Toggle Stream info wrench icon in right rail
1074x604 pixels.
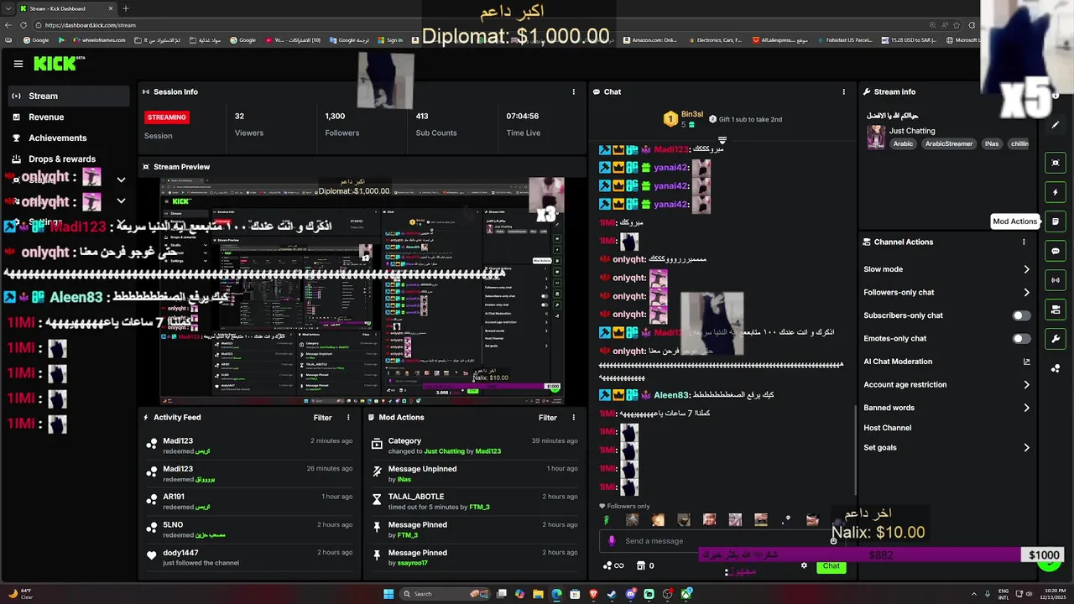click(1056, 339)
